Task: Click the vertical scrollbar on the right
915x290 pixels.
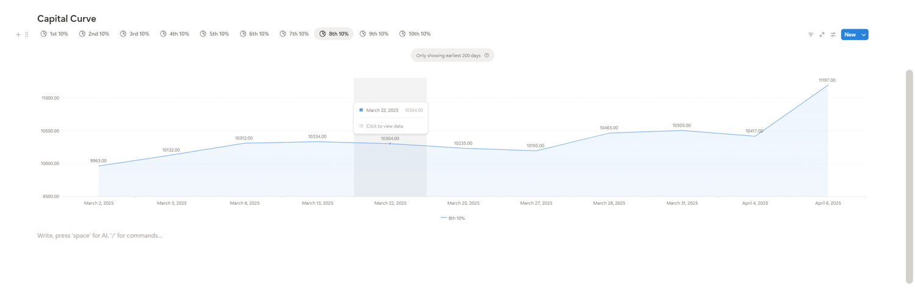Action: (x=909, y=177)
